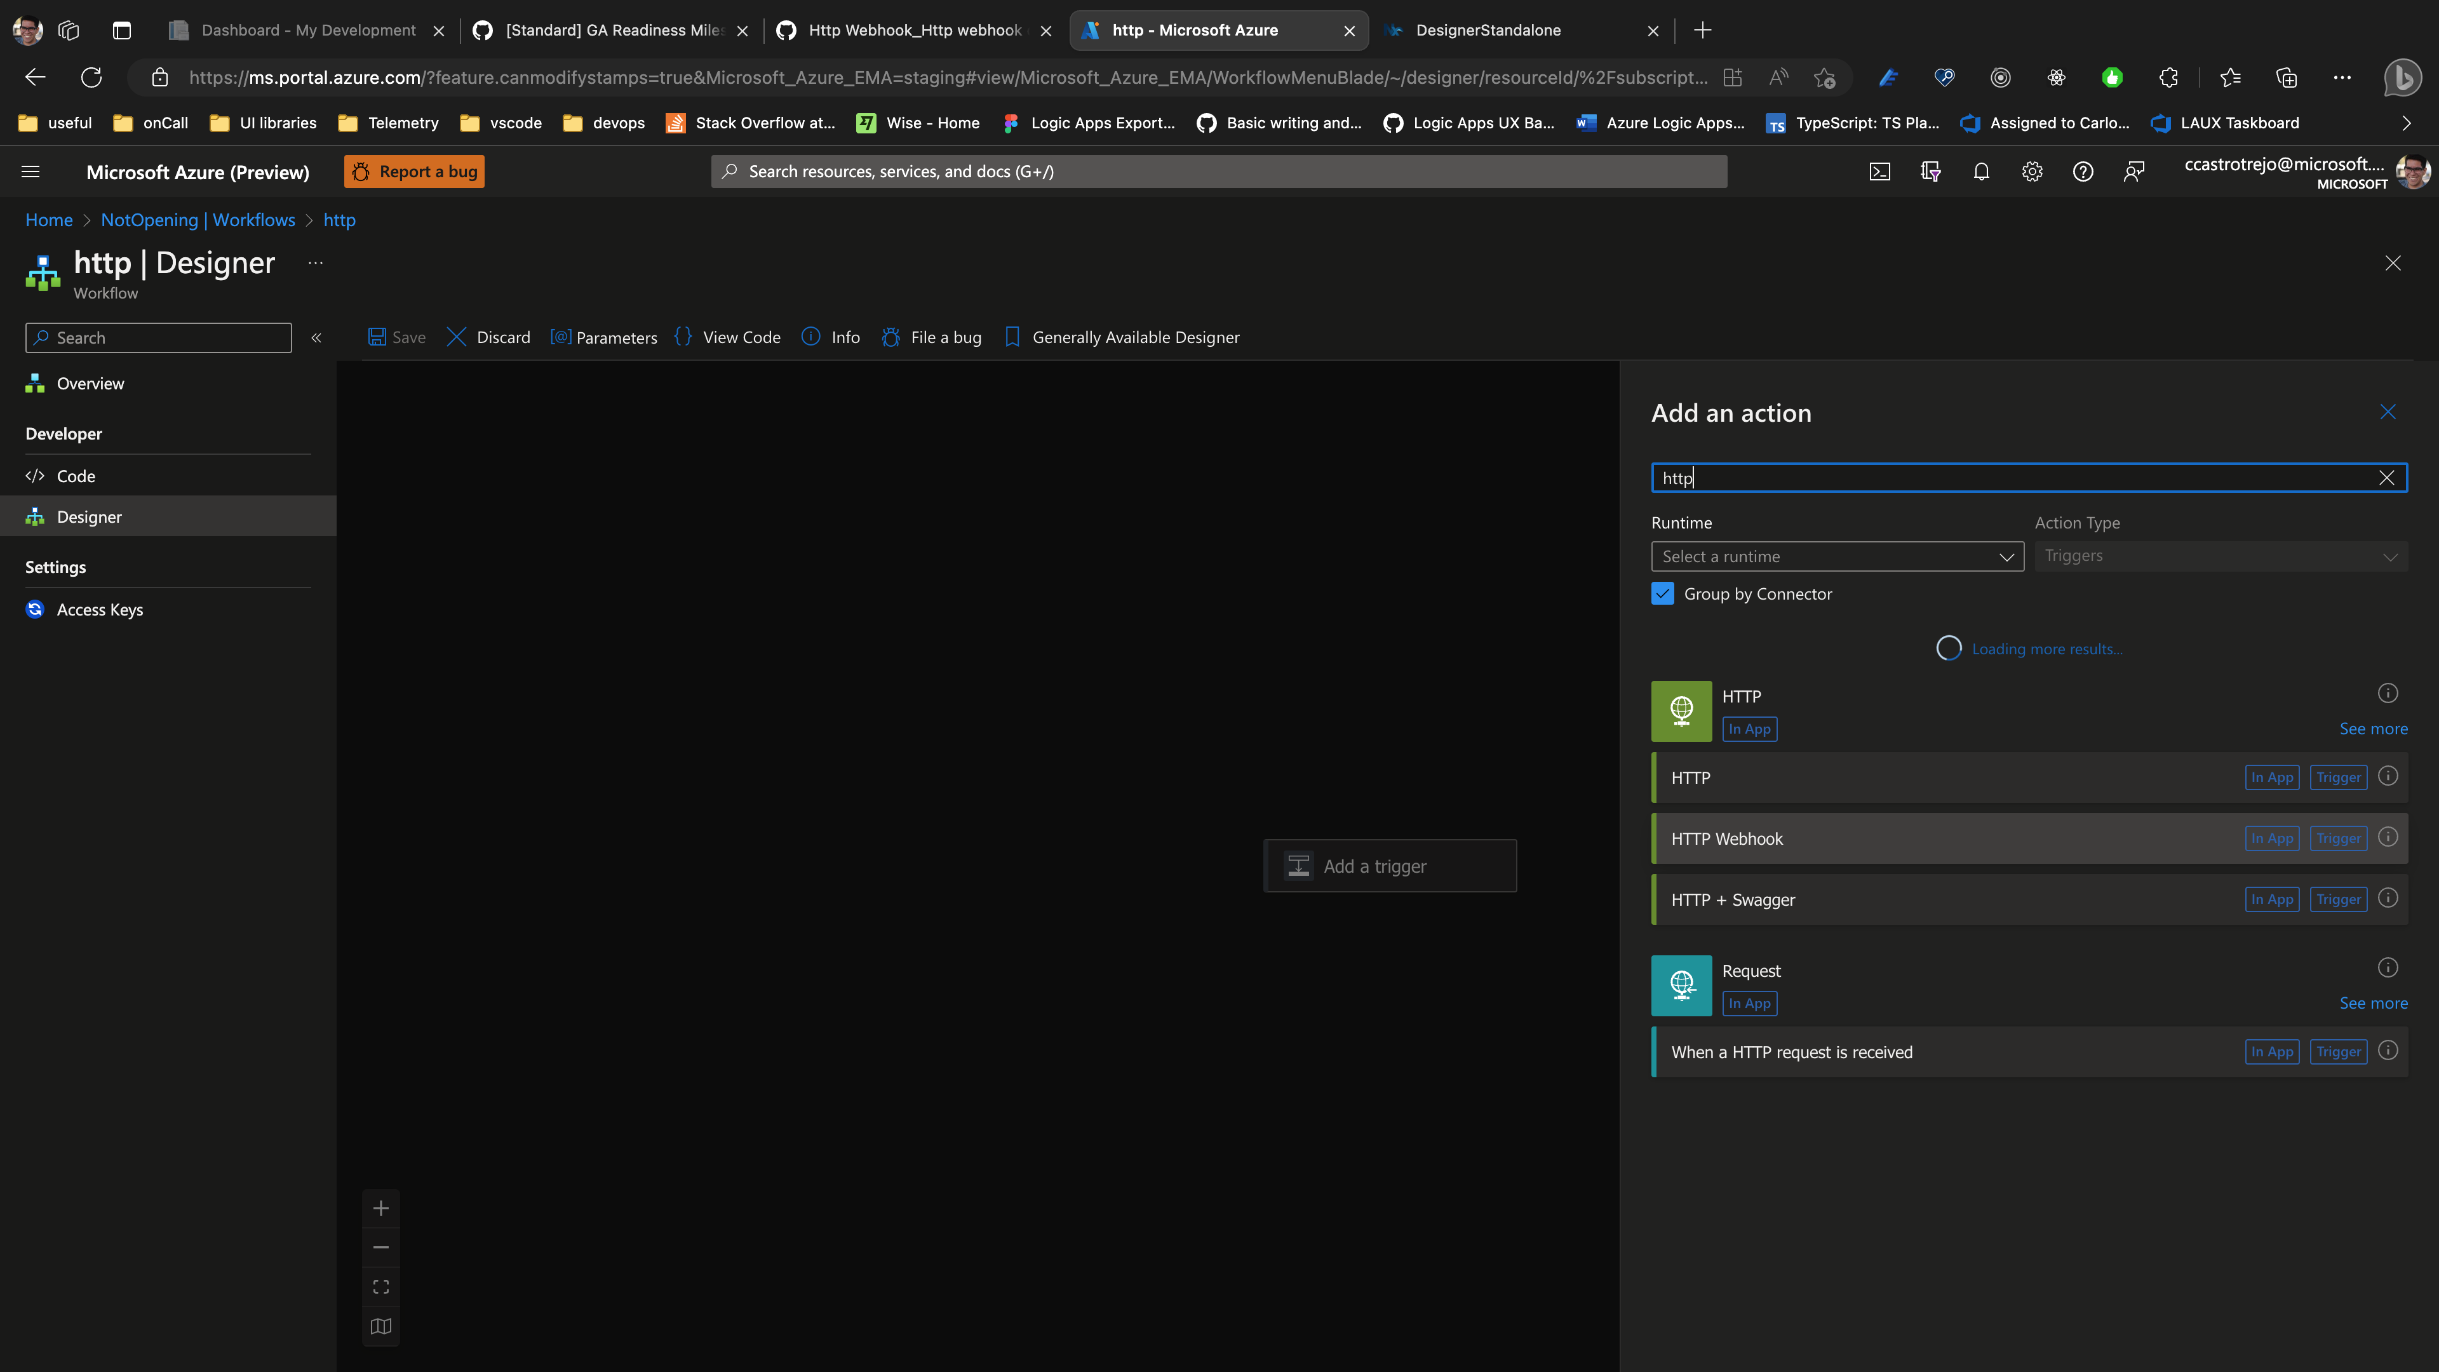Open Azure notifications bell

coord(1981,171)
